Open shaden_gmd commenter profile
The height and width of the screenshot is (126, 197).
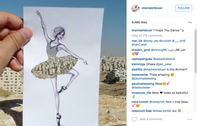tap(141, 50)
